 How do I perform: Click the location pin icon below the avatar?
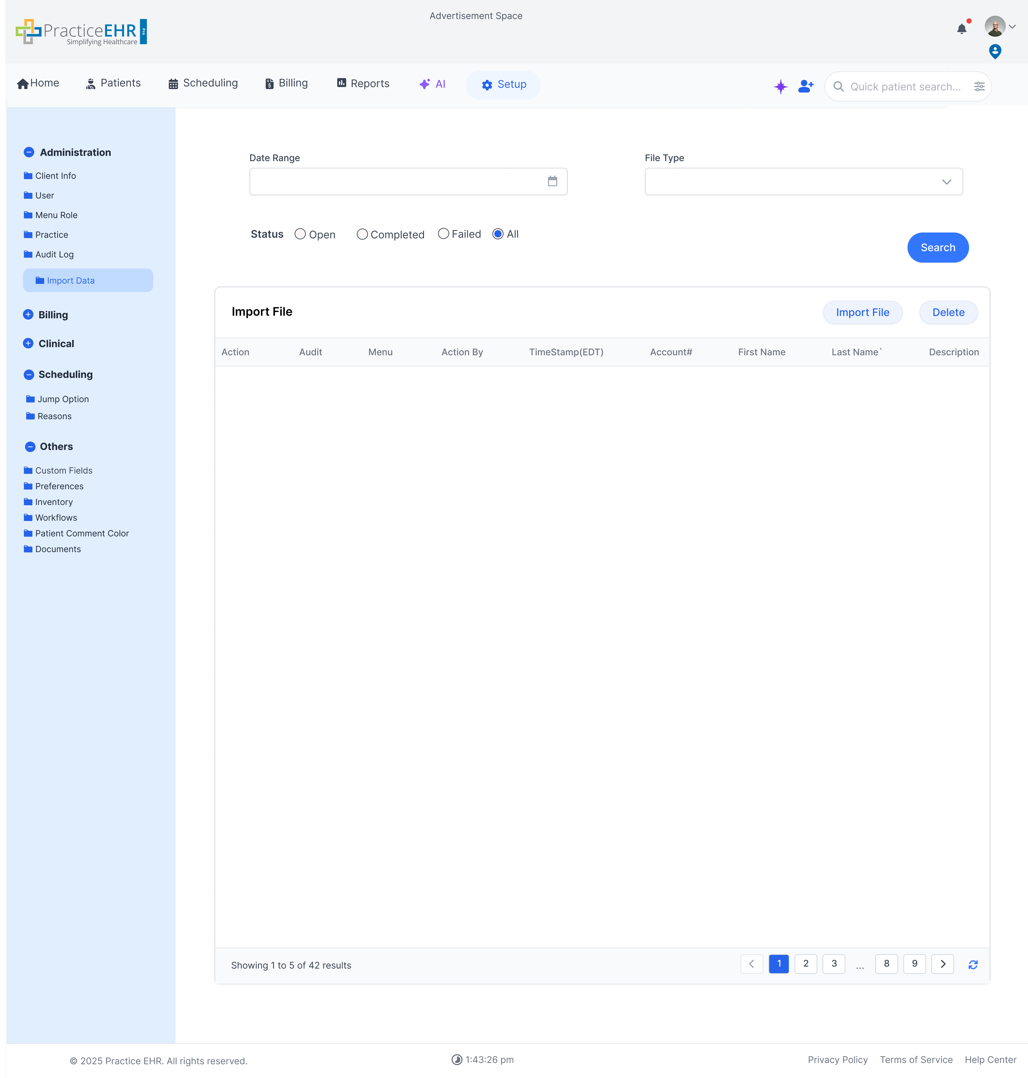pos(995,51)
